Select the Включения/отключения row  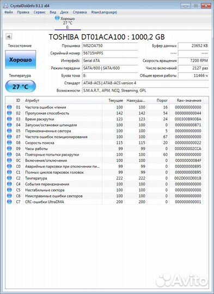coord(105,160)
